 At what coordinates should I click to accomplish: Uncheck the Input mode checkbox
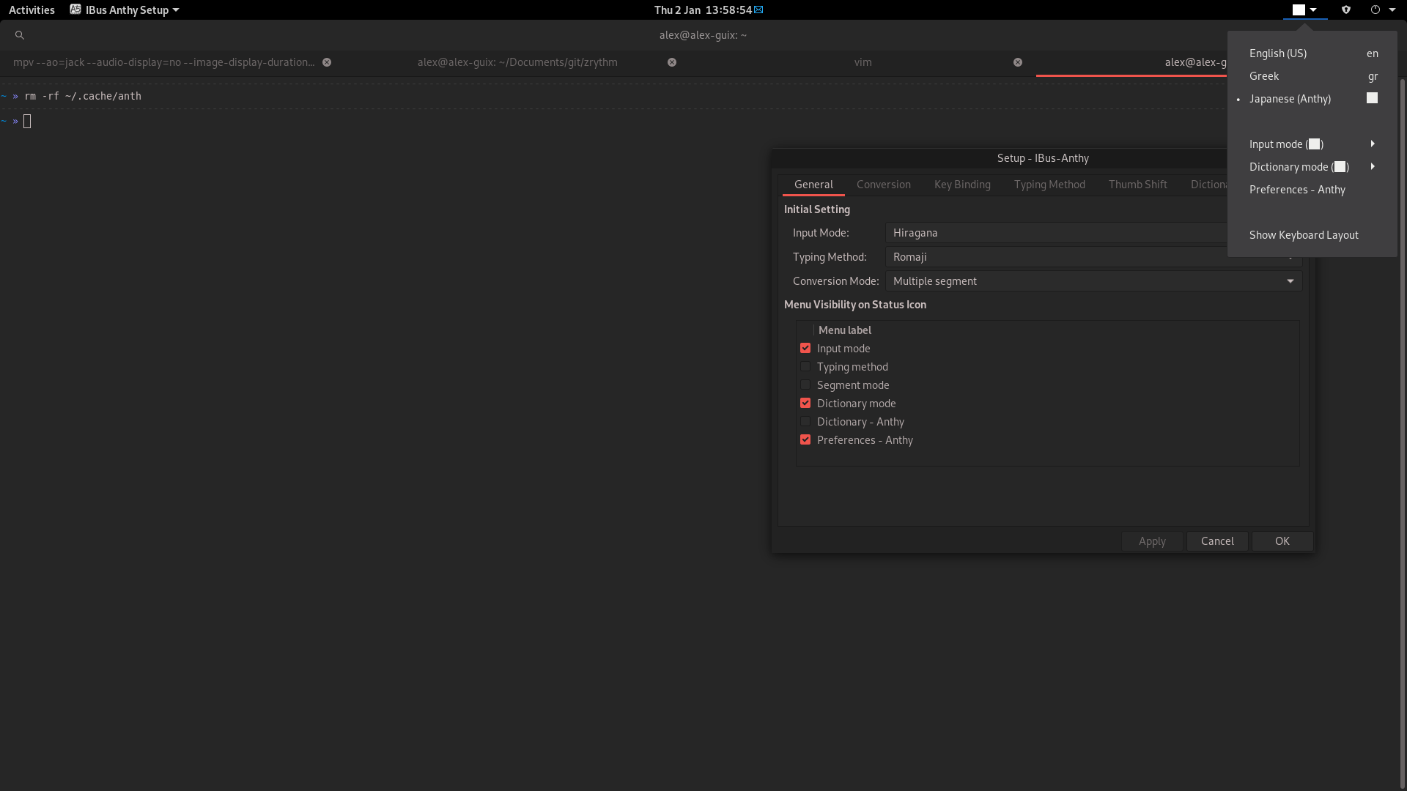(x=805, y=349)
